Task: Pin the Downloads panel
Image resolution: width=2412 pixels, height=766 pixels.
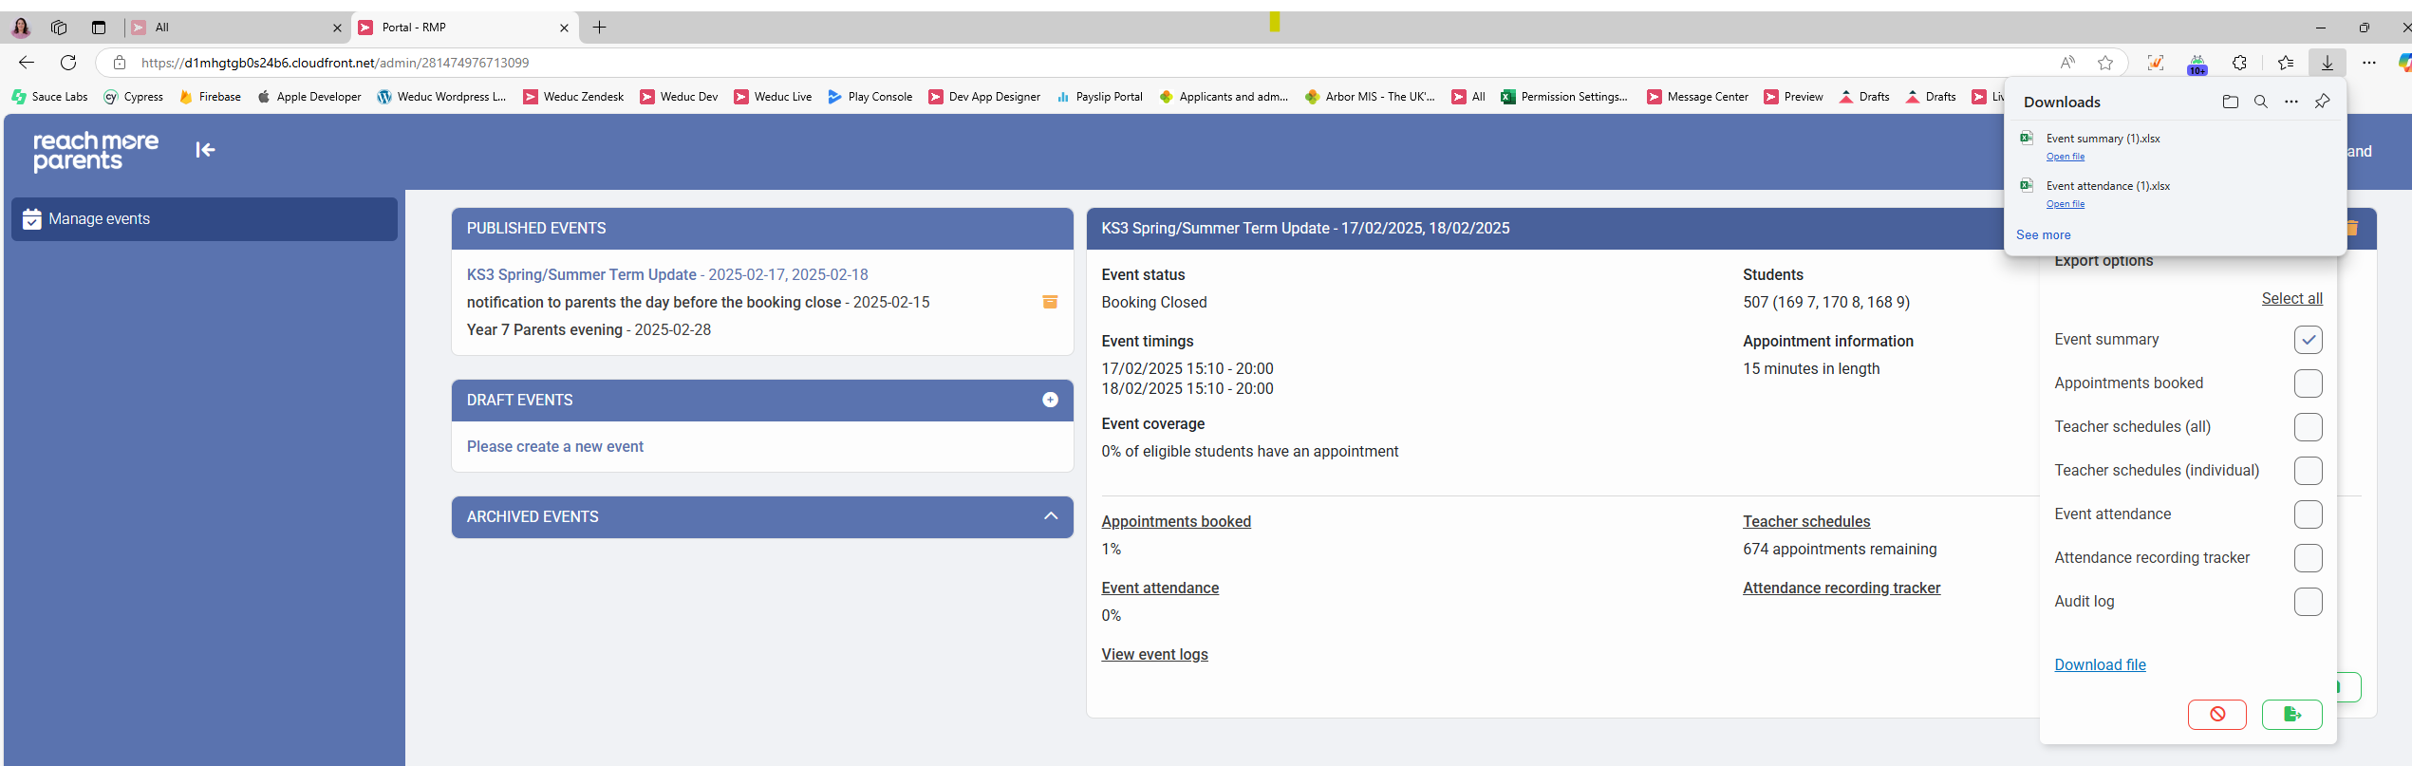Action: click(x=2322, y=102)
